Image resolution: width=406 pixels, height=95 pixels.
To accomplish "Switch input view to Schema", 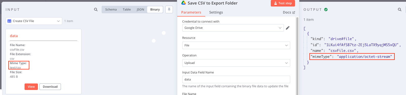I will tap(111, 10).
